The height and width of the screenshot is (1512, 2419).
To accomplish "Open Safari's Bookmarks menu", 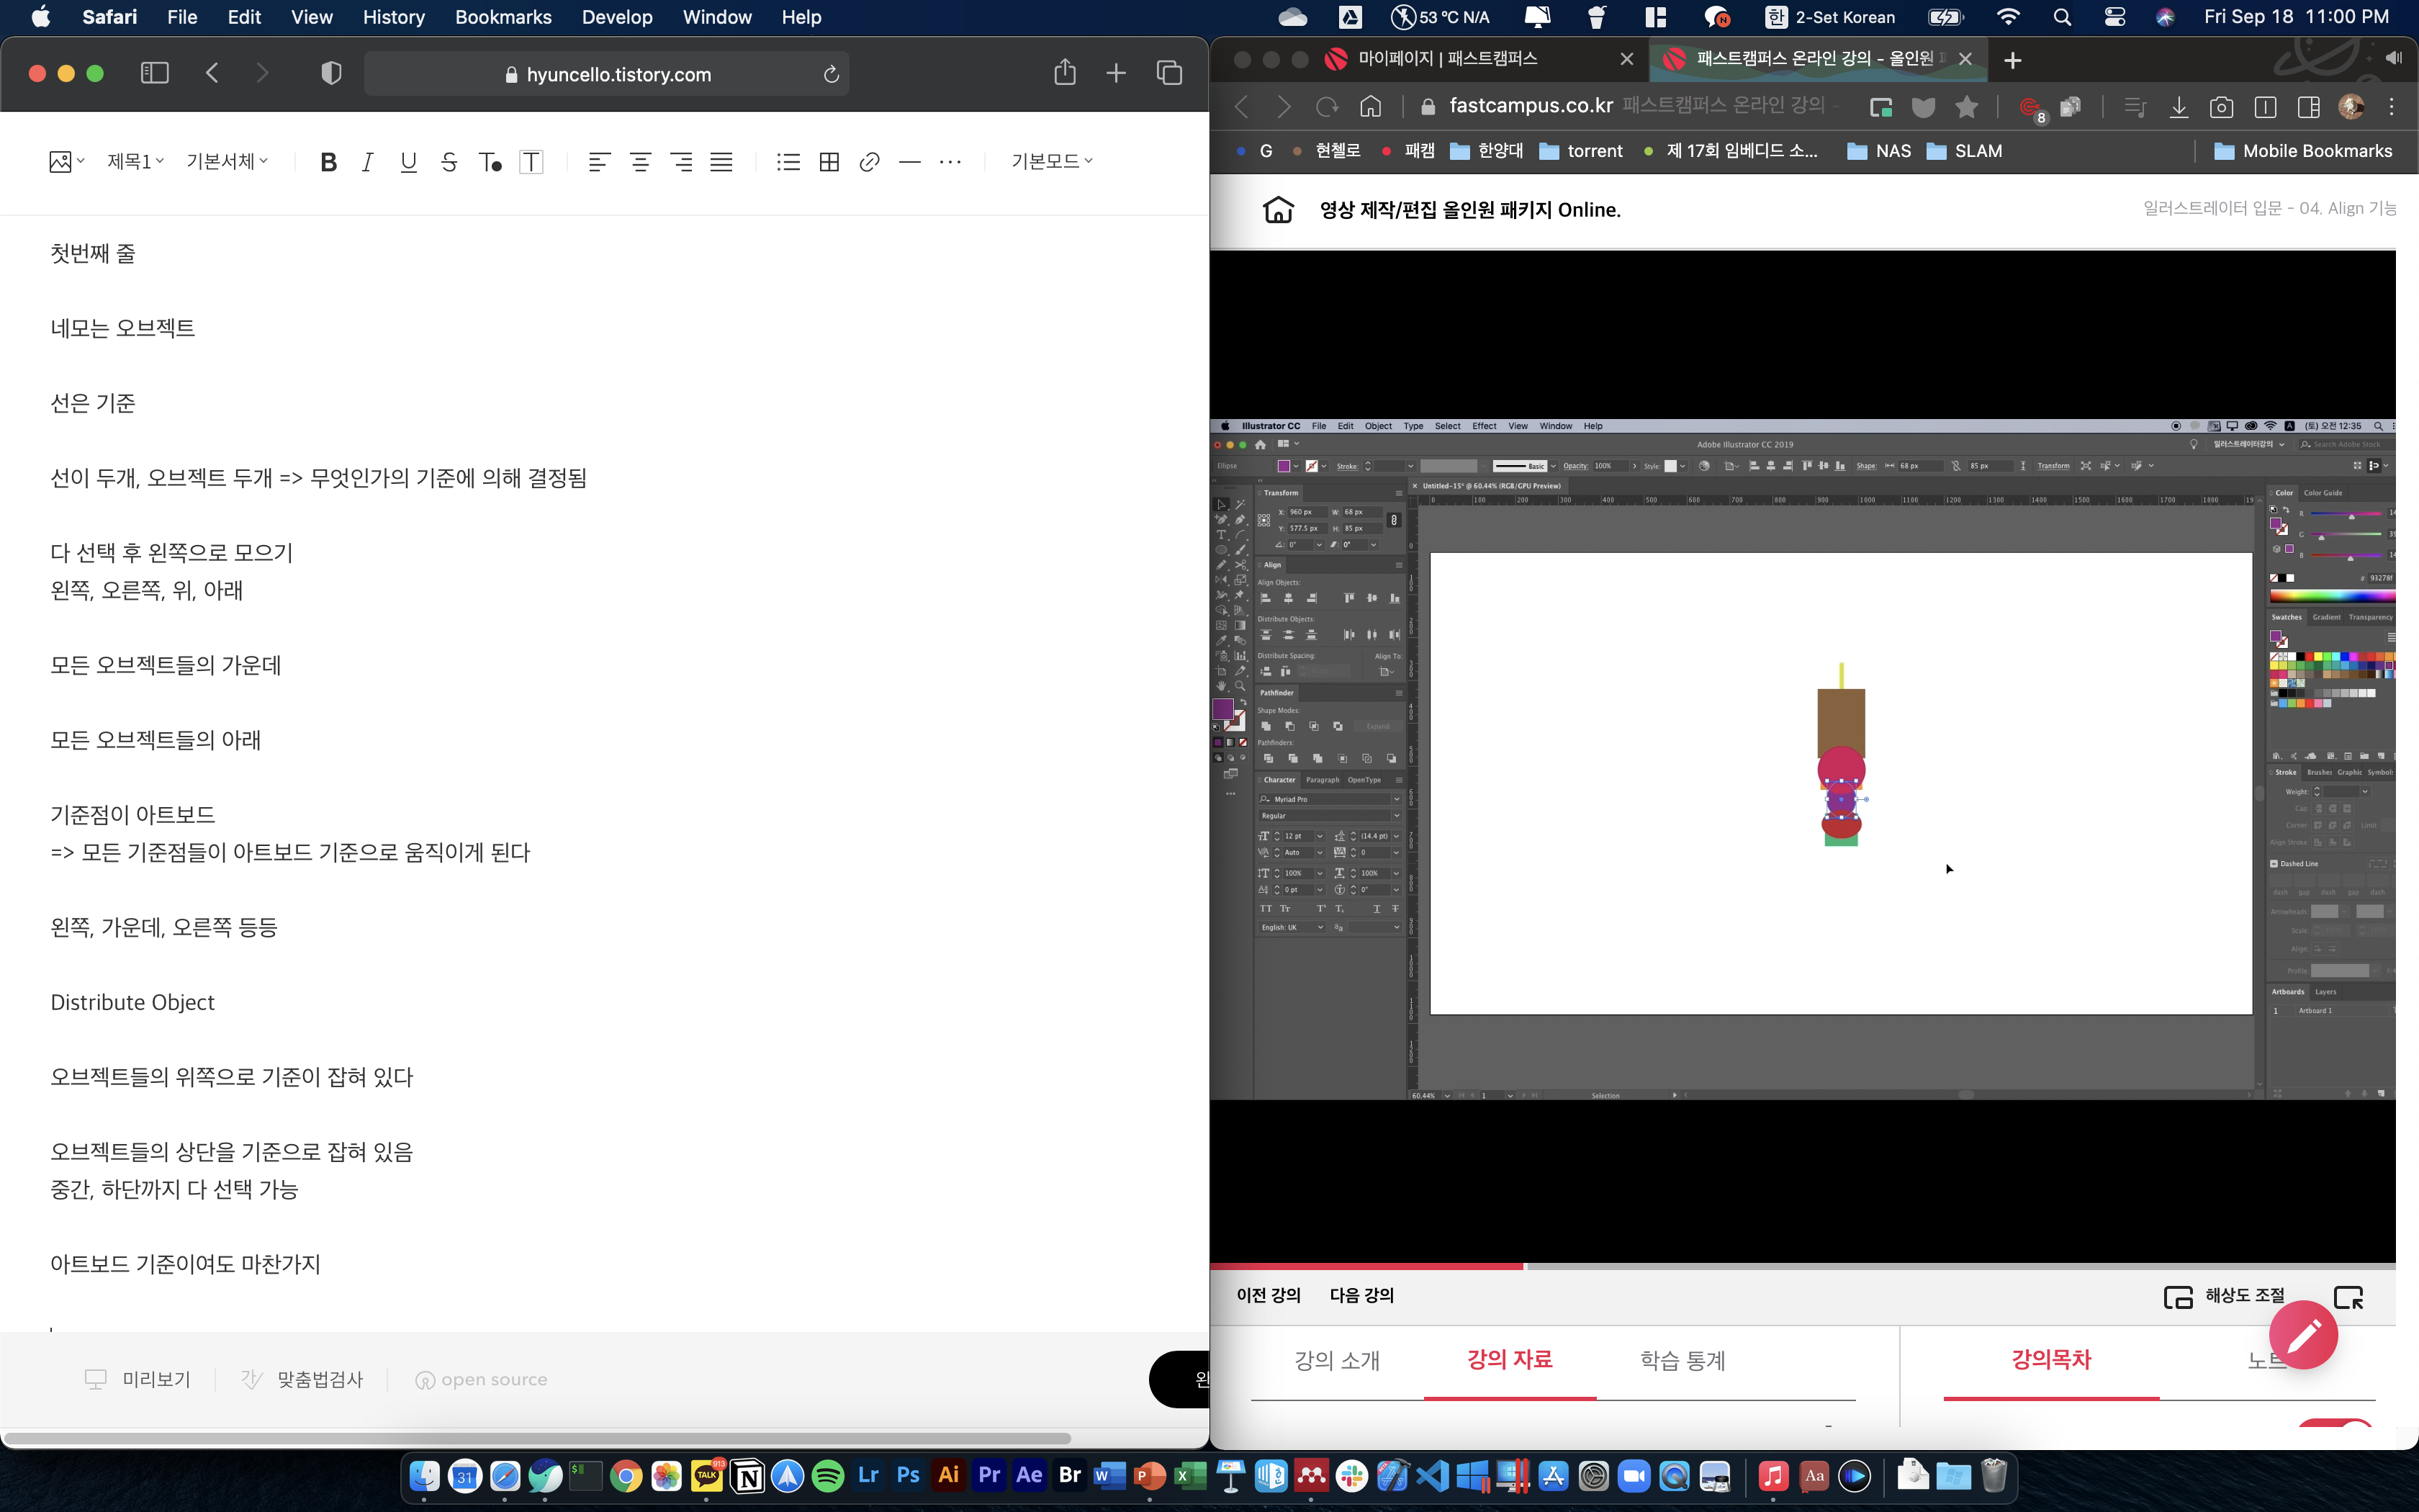I will [x=503, y=17].
